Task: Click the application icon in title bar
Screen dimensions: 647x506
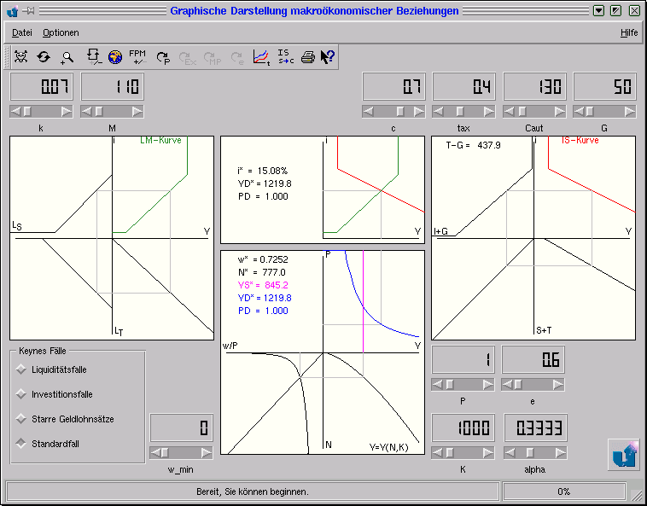Action: [x=13, y=11]
